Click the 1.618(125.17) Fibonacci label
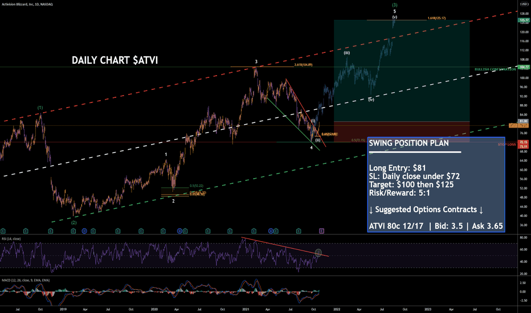 coord(436,18)
